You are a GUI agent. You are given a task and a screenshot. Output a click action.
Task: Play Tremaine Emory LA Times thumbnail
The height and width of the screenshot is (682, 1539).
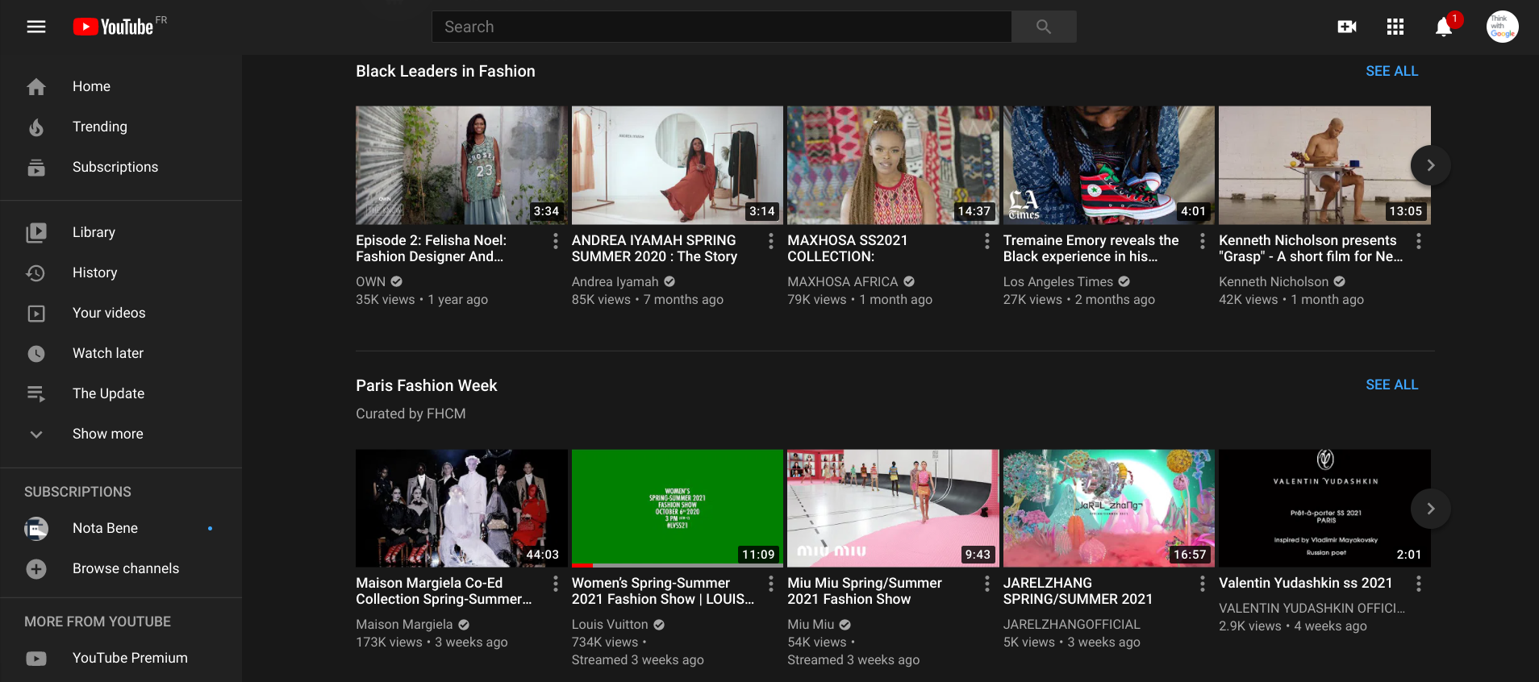point(1108,165)
